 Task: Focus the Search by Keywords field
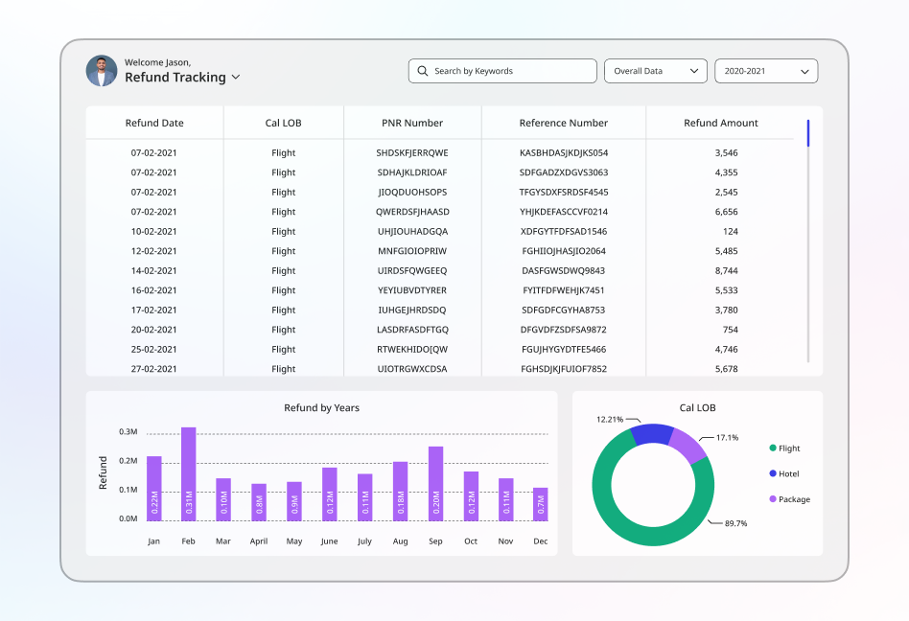coord(502,71)
